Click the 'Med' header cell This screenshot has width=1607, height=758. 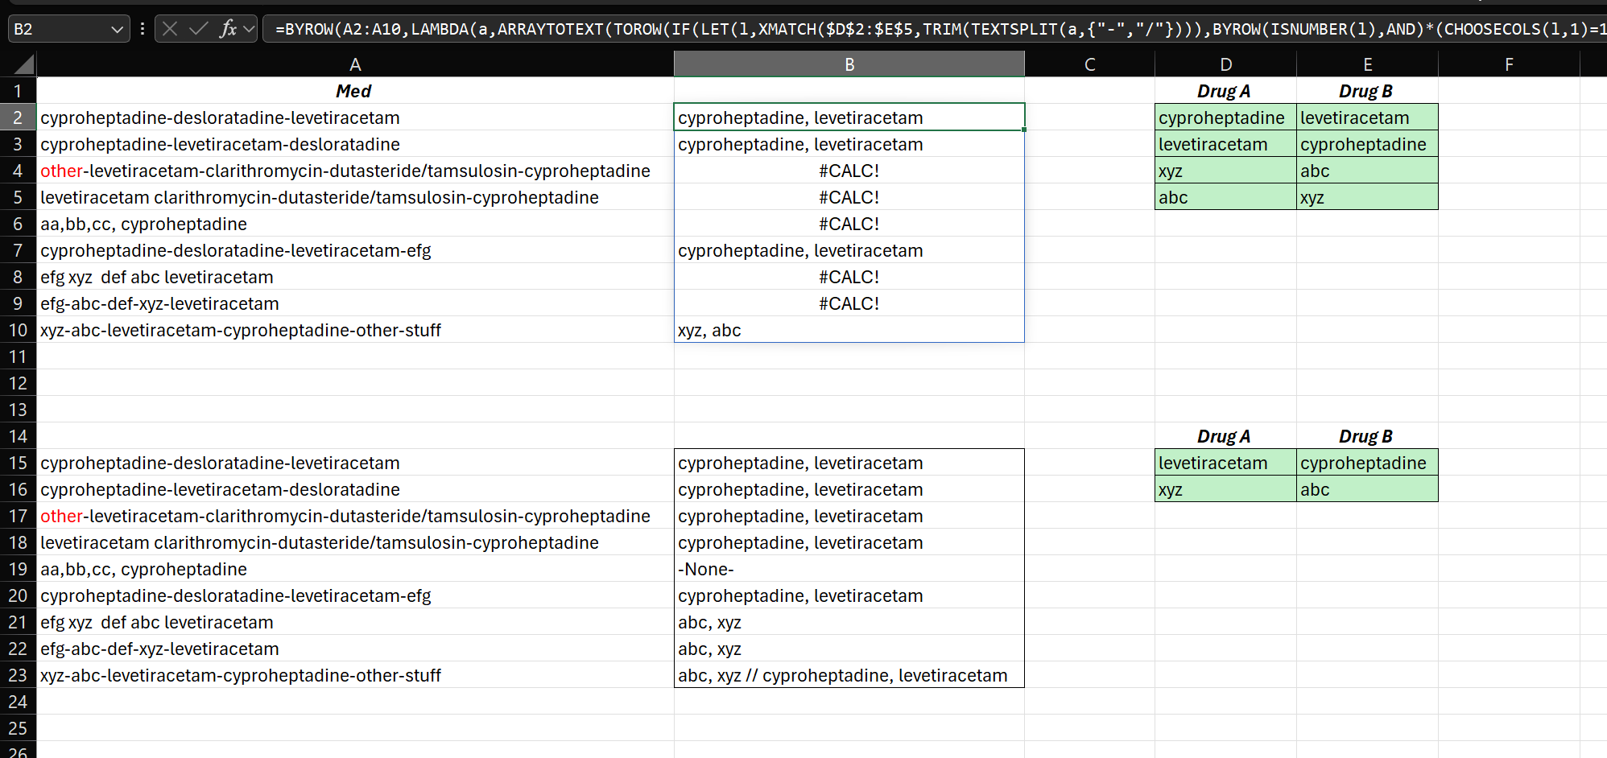click(x=355, y=91)
